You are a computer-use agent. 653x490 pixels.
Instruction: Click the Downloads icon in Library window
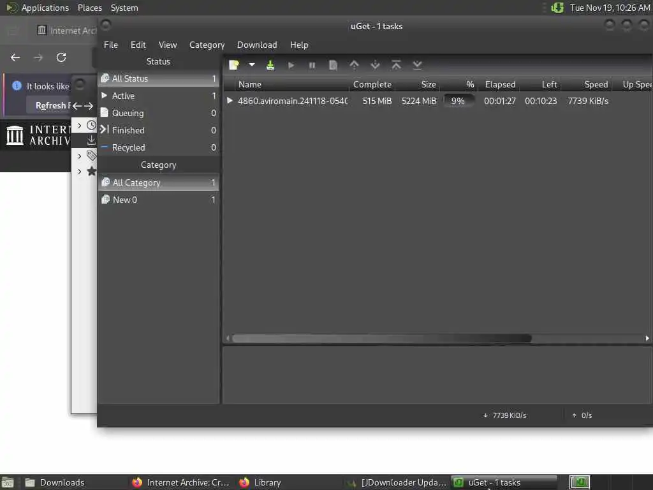pos(91,141)
